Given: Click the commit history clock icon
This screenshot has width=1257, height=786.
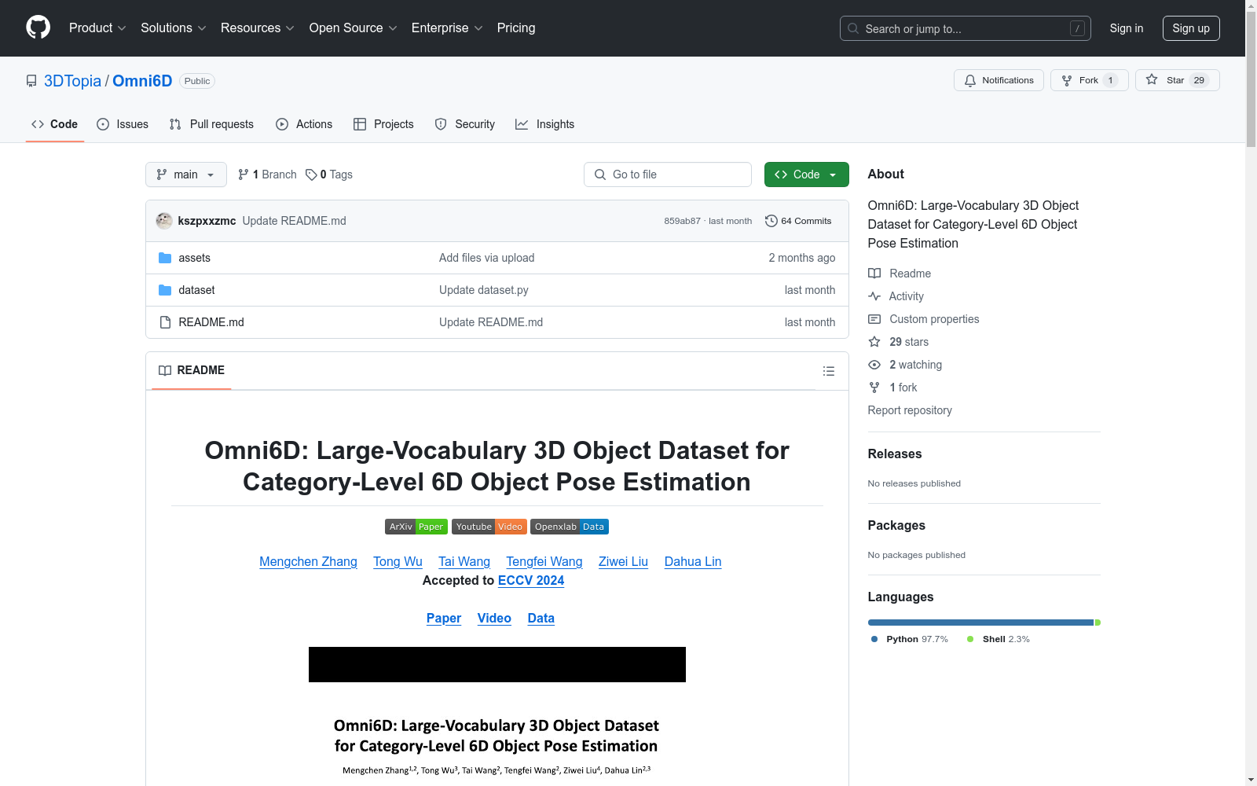Looking at the screenshot, I should tap(771, 221).
